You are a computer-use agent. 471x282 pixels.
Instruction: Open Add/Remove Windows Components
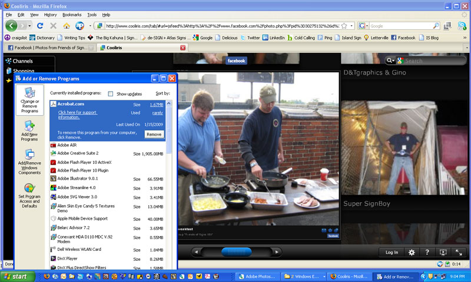tap(29, 162)
